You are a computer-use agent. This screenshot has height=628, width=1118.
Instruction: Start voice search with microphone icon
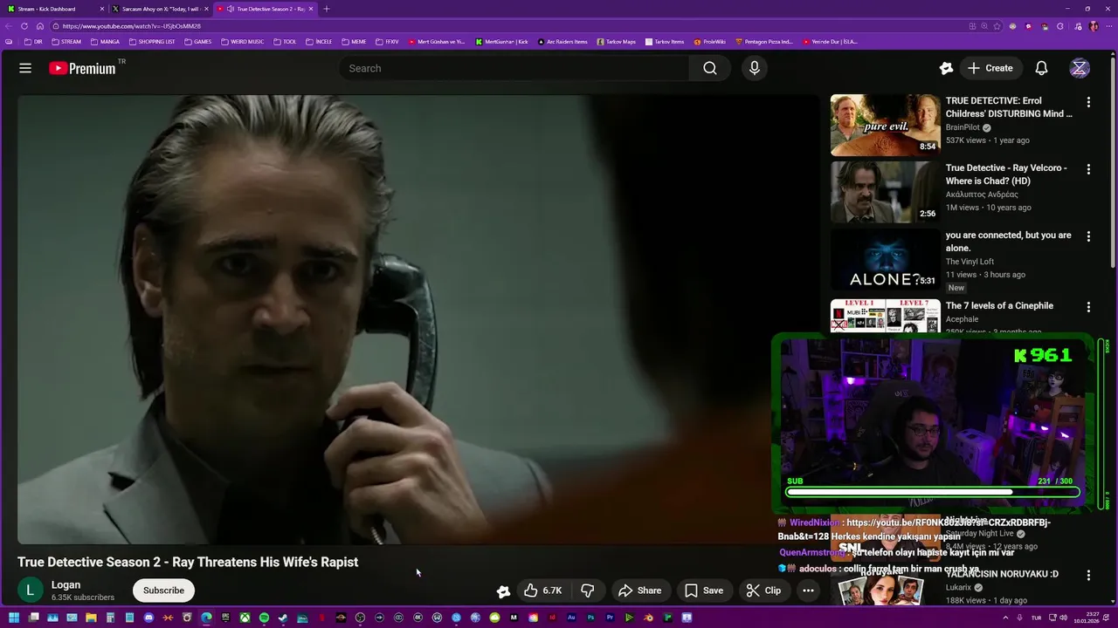click(x=755, y=68)
